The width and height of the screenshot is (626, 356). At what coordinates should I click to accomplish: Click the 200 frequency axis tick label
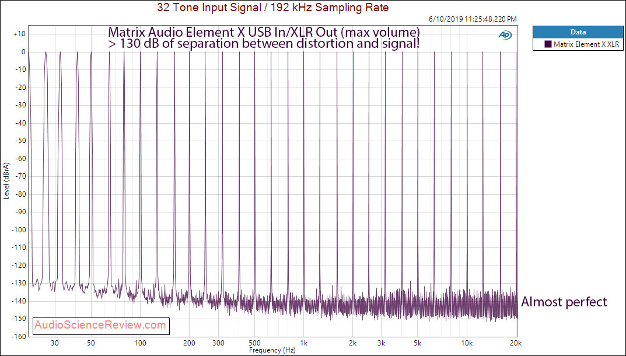coord(189,343)
